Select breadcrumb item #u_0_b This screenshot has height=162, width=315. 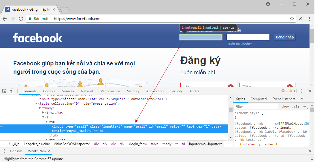coord(14,144)
